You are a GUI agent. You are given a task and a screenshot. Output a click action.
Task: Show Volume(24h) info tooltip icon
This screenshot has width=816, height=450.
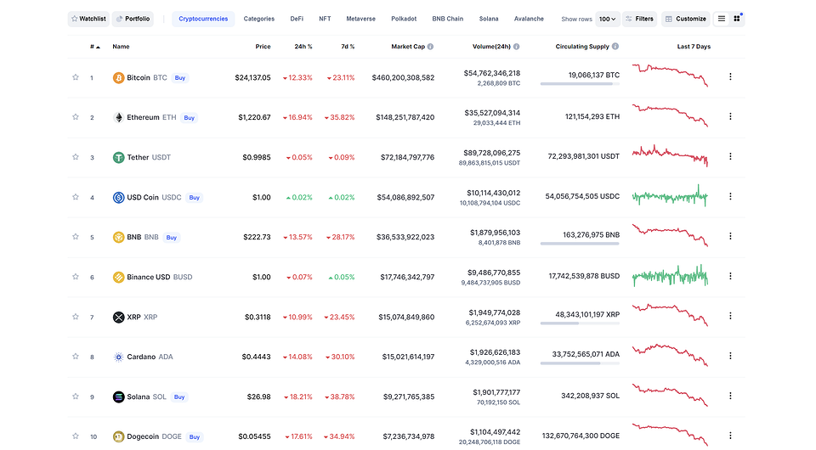tap(516, 47)
